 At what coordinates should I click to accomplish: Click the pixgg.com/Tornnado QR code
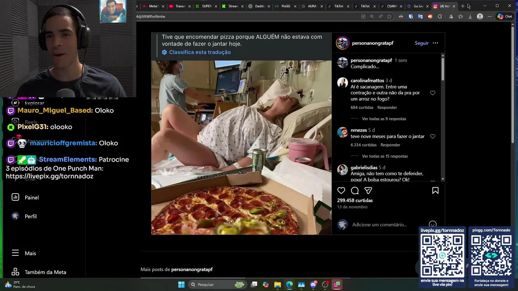click(491, 255)
